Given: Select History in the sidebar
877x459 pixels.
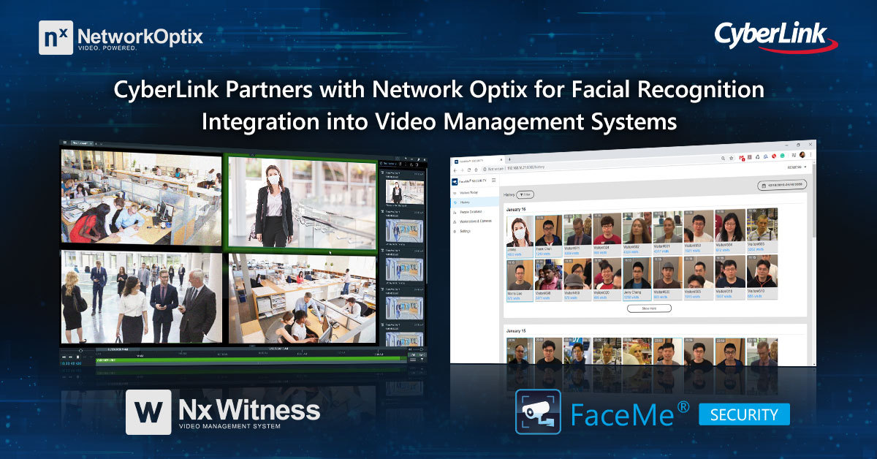Looking at the screenshot, I should tap(465, 203).
